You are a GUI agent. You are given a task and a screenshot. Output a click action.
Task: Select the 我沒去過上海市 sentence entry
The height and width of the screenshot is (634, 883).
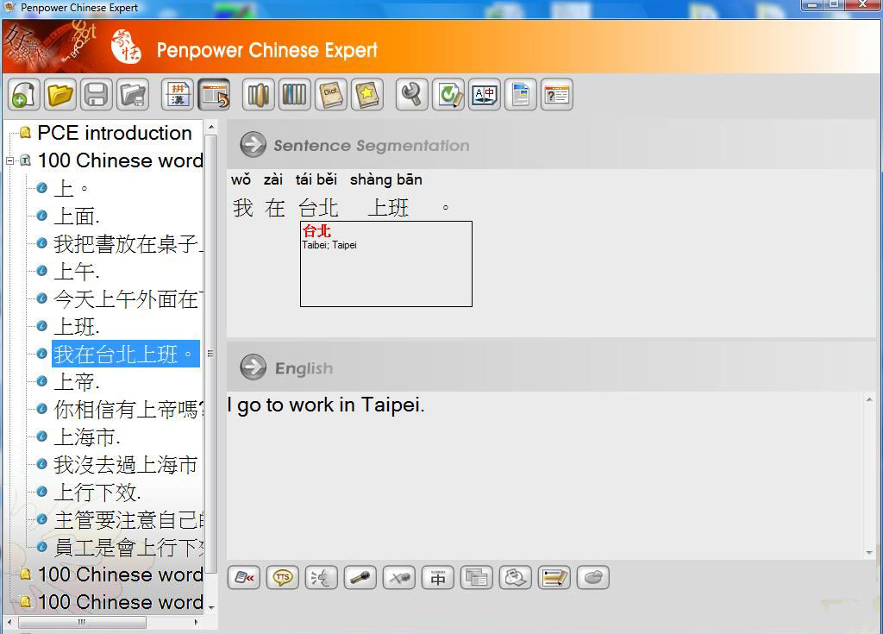(126, 465)
